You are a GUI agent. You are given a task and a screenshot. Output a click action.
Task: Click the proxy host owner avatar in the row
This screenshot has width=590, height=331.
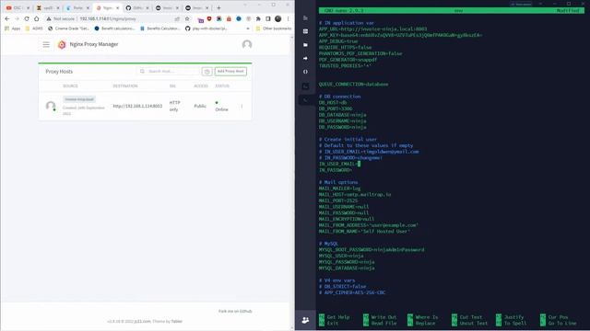point(51,106)
